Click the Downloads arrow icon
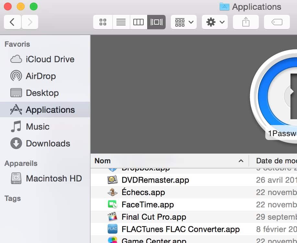Image resolution: width=297 pixels, height=243 pixels. coord(16,143)
